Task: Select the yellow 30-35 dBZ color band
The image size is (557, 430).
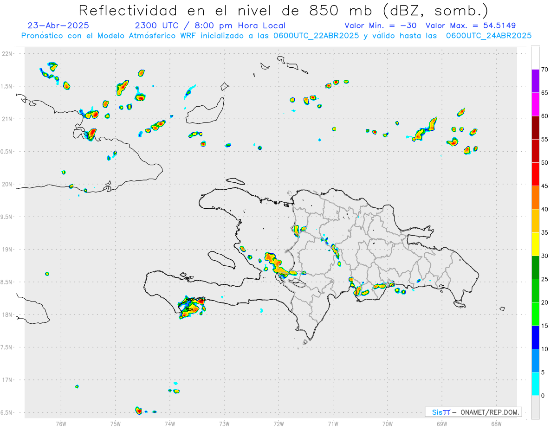Action: (536, 244)
